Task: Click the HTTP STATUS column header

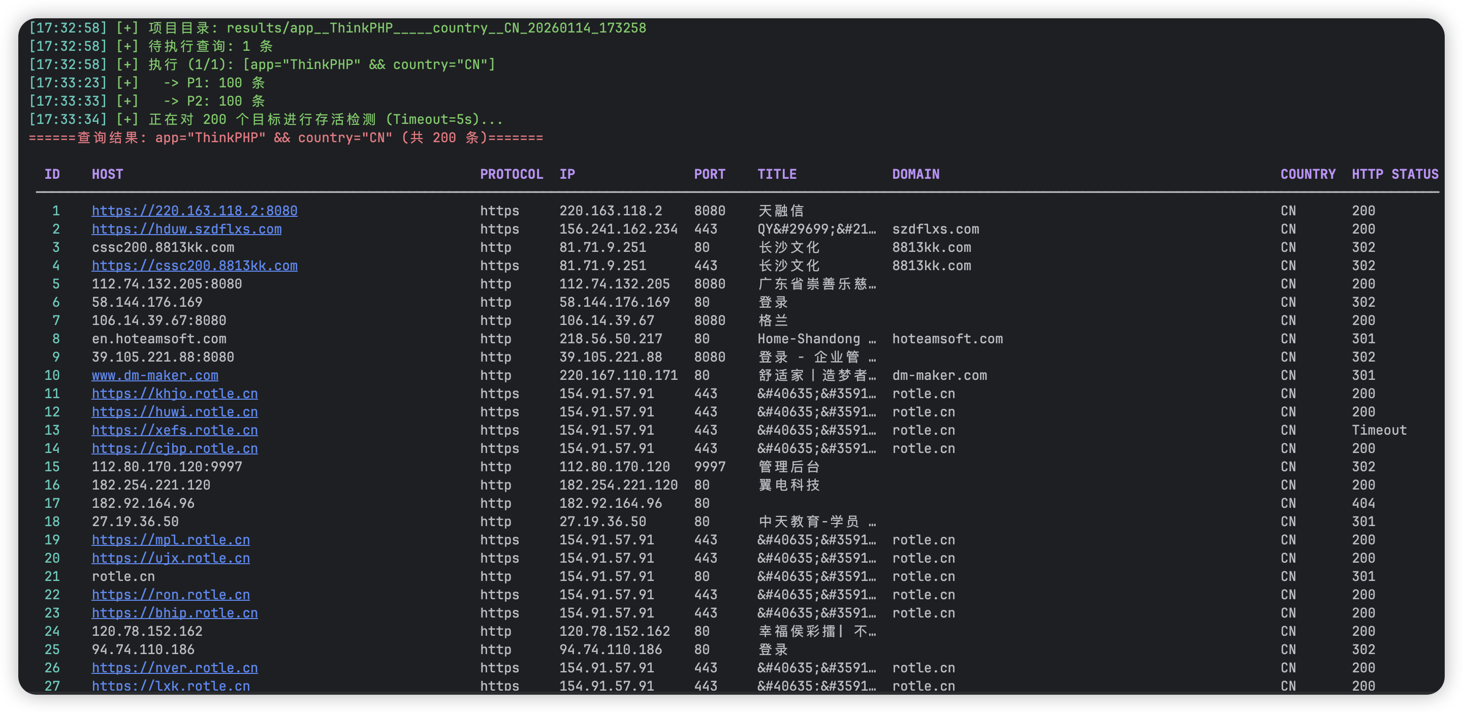Action: click(x=1394, y=174)
